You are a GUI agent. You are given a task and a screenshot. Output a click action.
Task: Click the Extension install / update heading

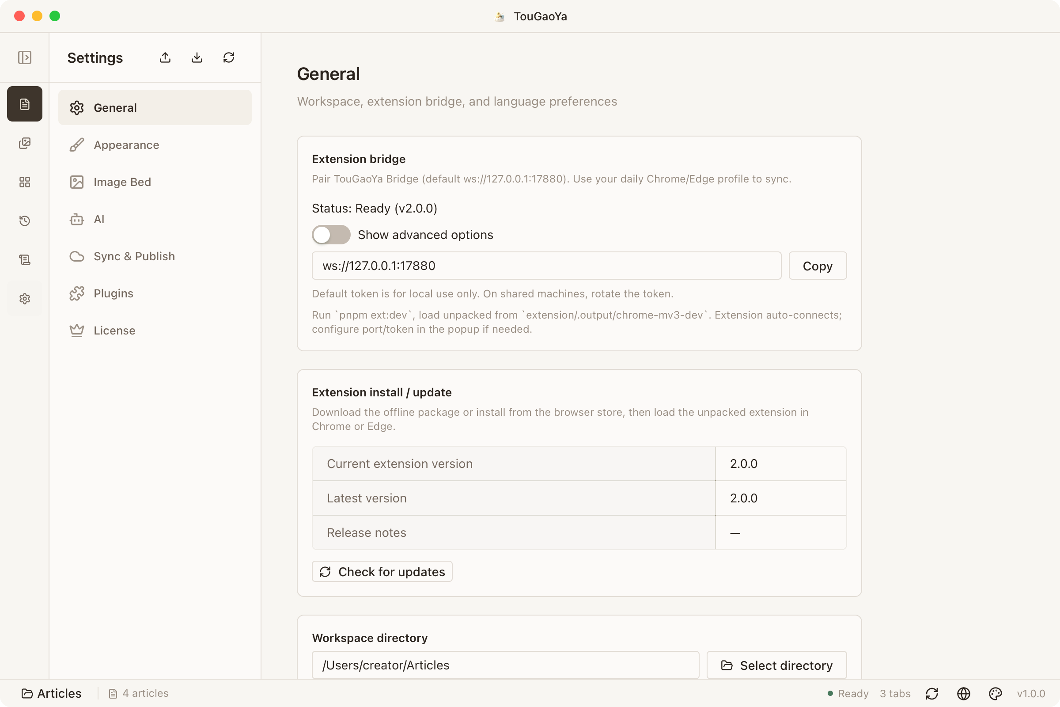point(382,392)
